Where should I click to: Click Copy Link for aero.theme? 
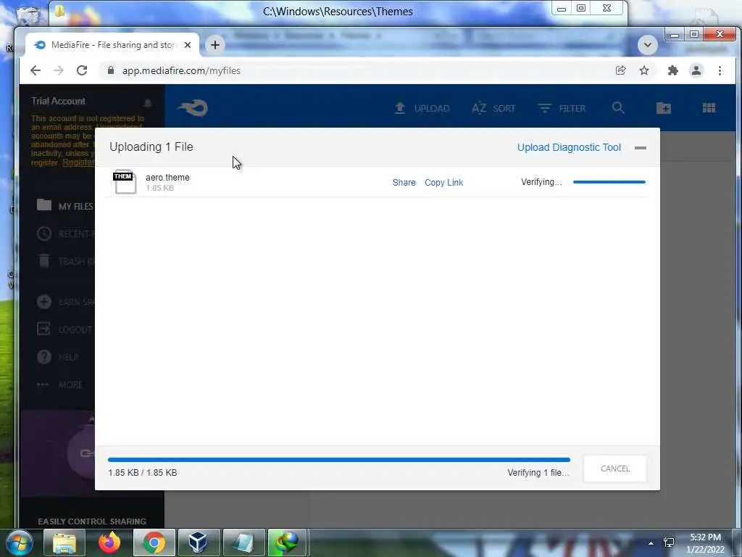[x=443, y=182]
